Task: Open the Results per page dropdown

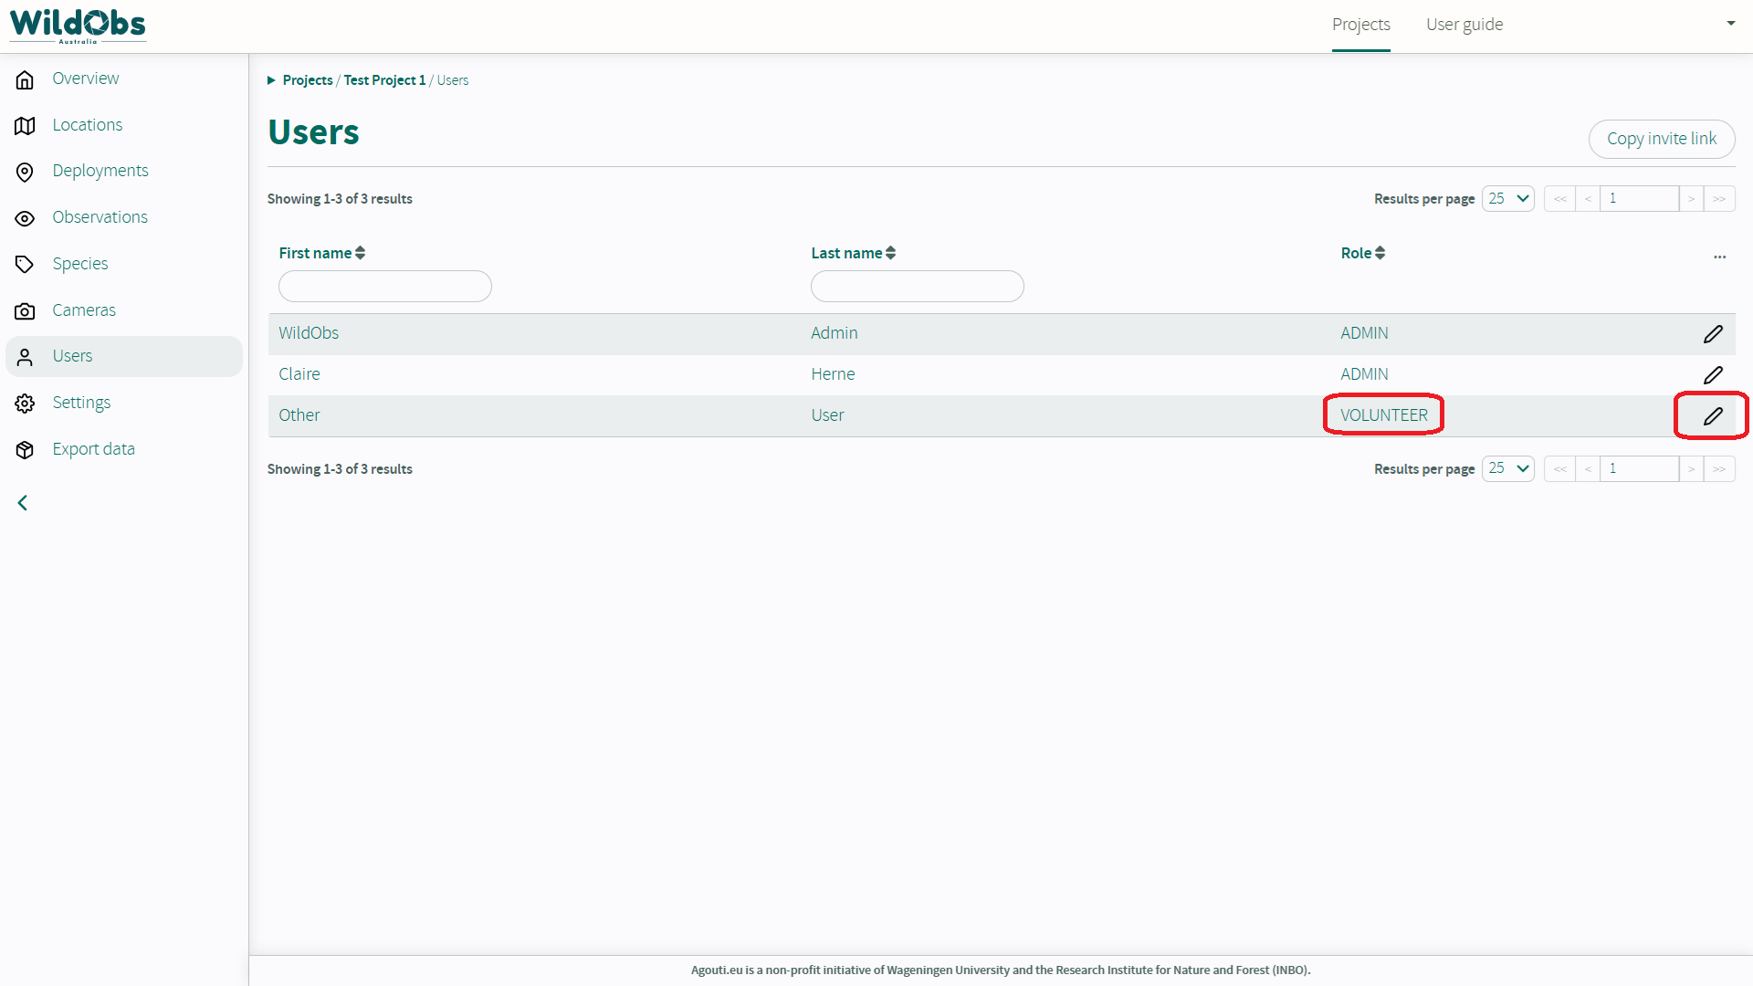Action: [x=1507, y=198]
